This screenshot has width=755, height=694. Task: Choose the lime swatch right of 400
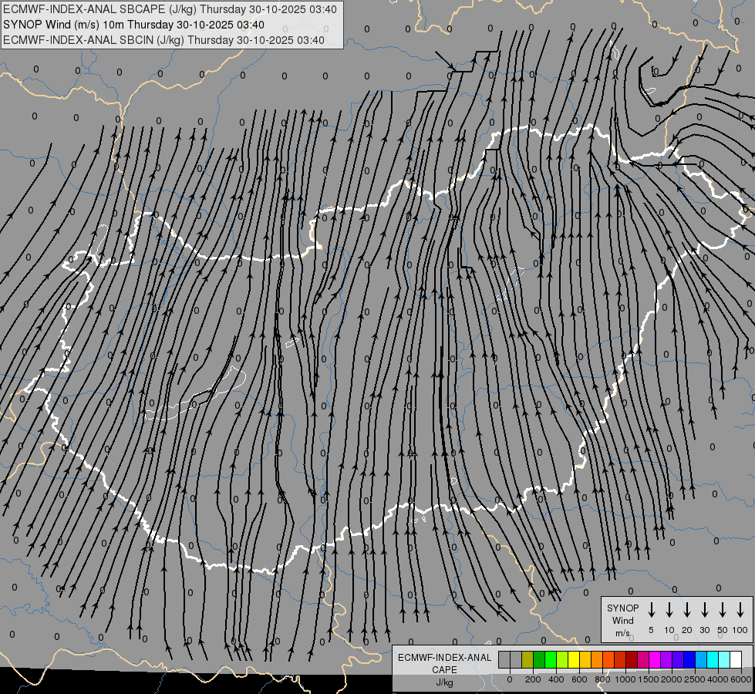coord(562,659)
